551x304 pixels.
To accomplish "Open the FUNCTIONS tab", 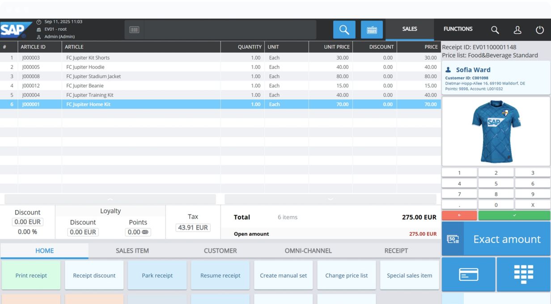I will 458,29.
